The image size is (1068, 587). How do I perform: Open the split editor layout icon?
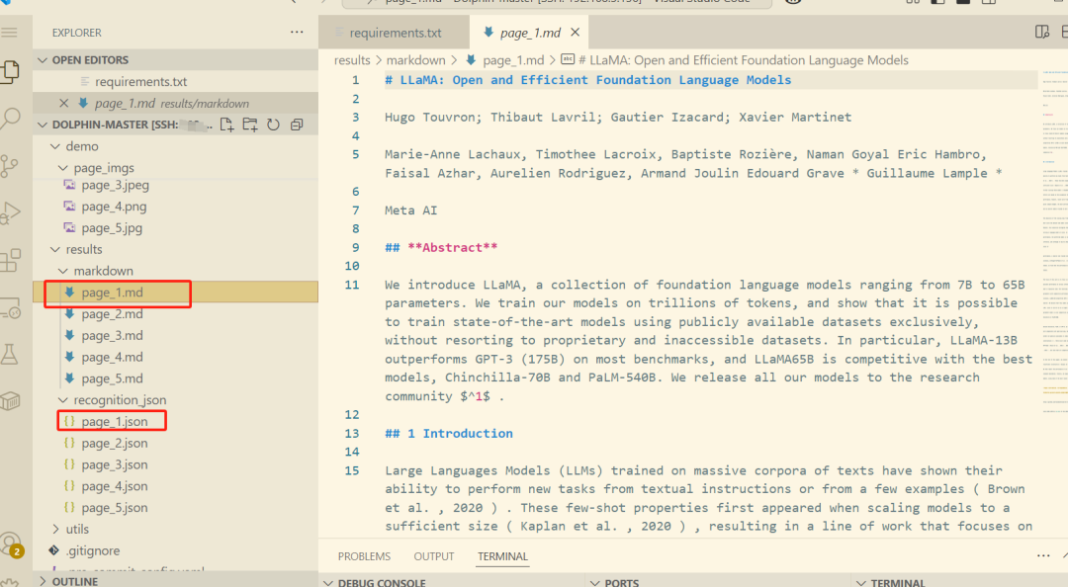pyautogui.click(x=1041, y=32)
